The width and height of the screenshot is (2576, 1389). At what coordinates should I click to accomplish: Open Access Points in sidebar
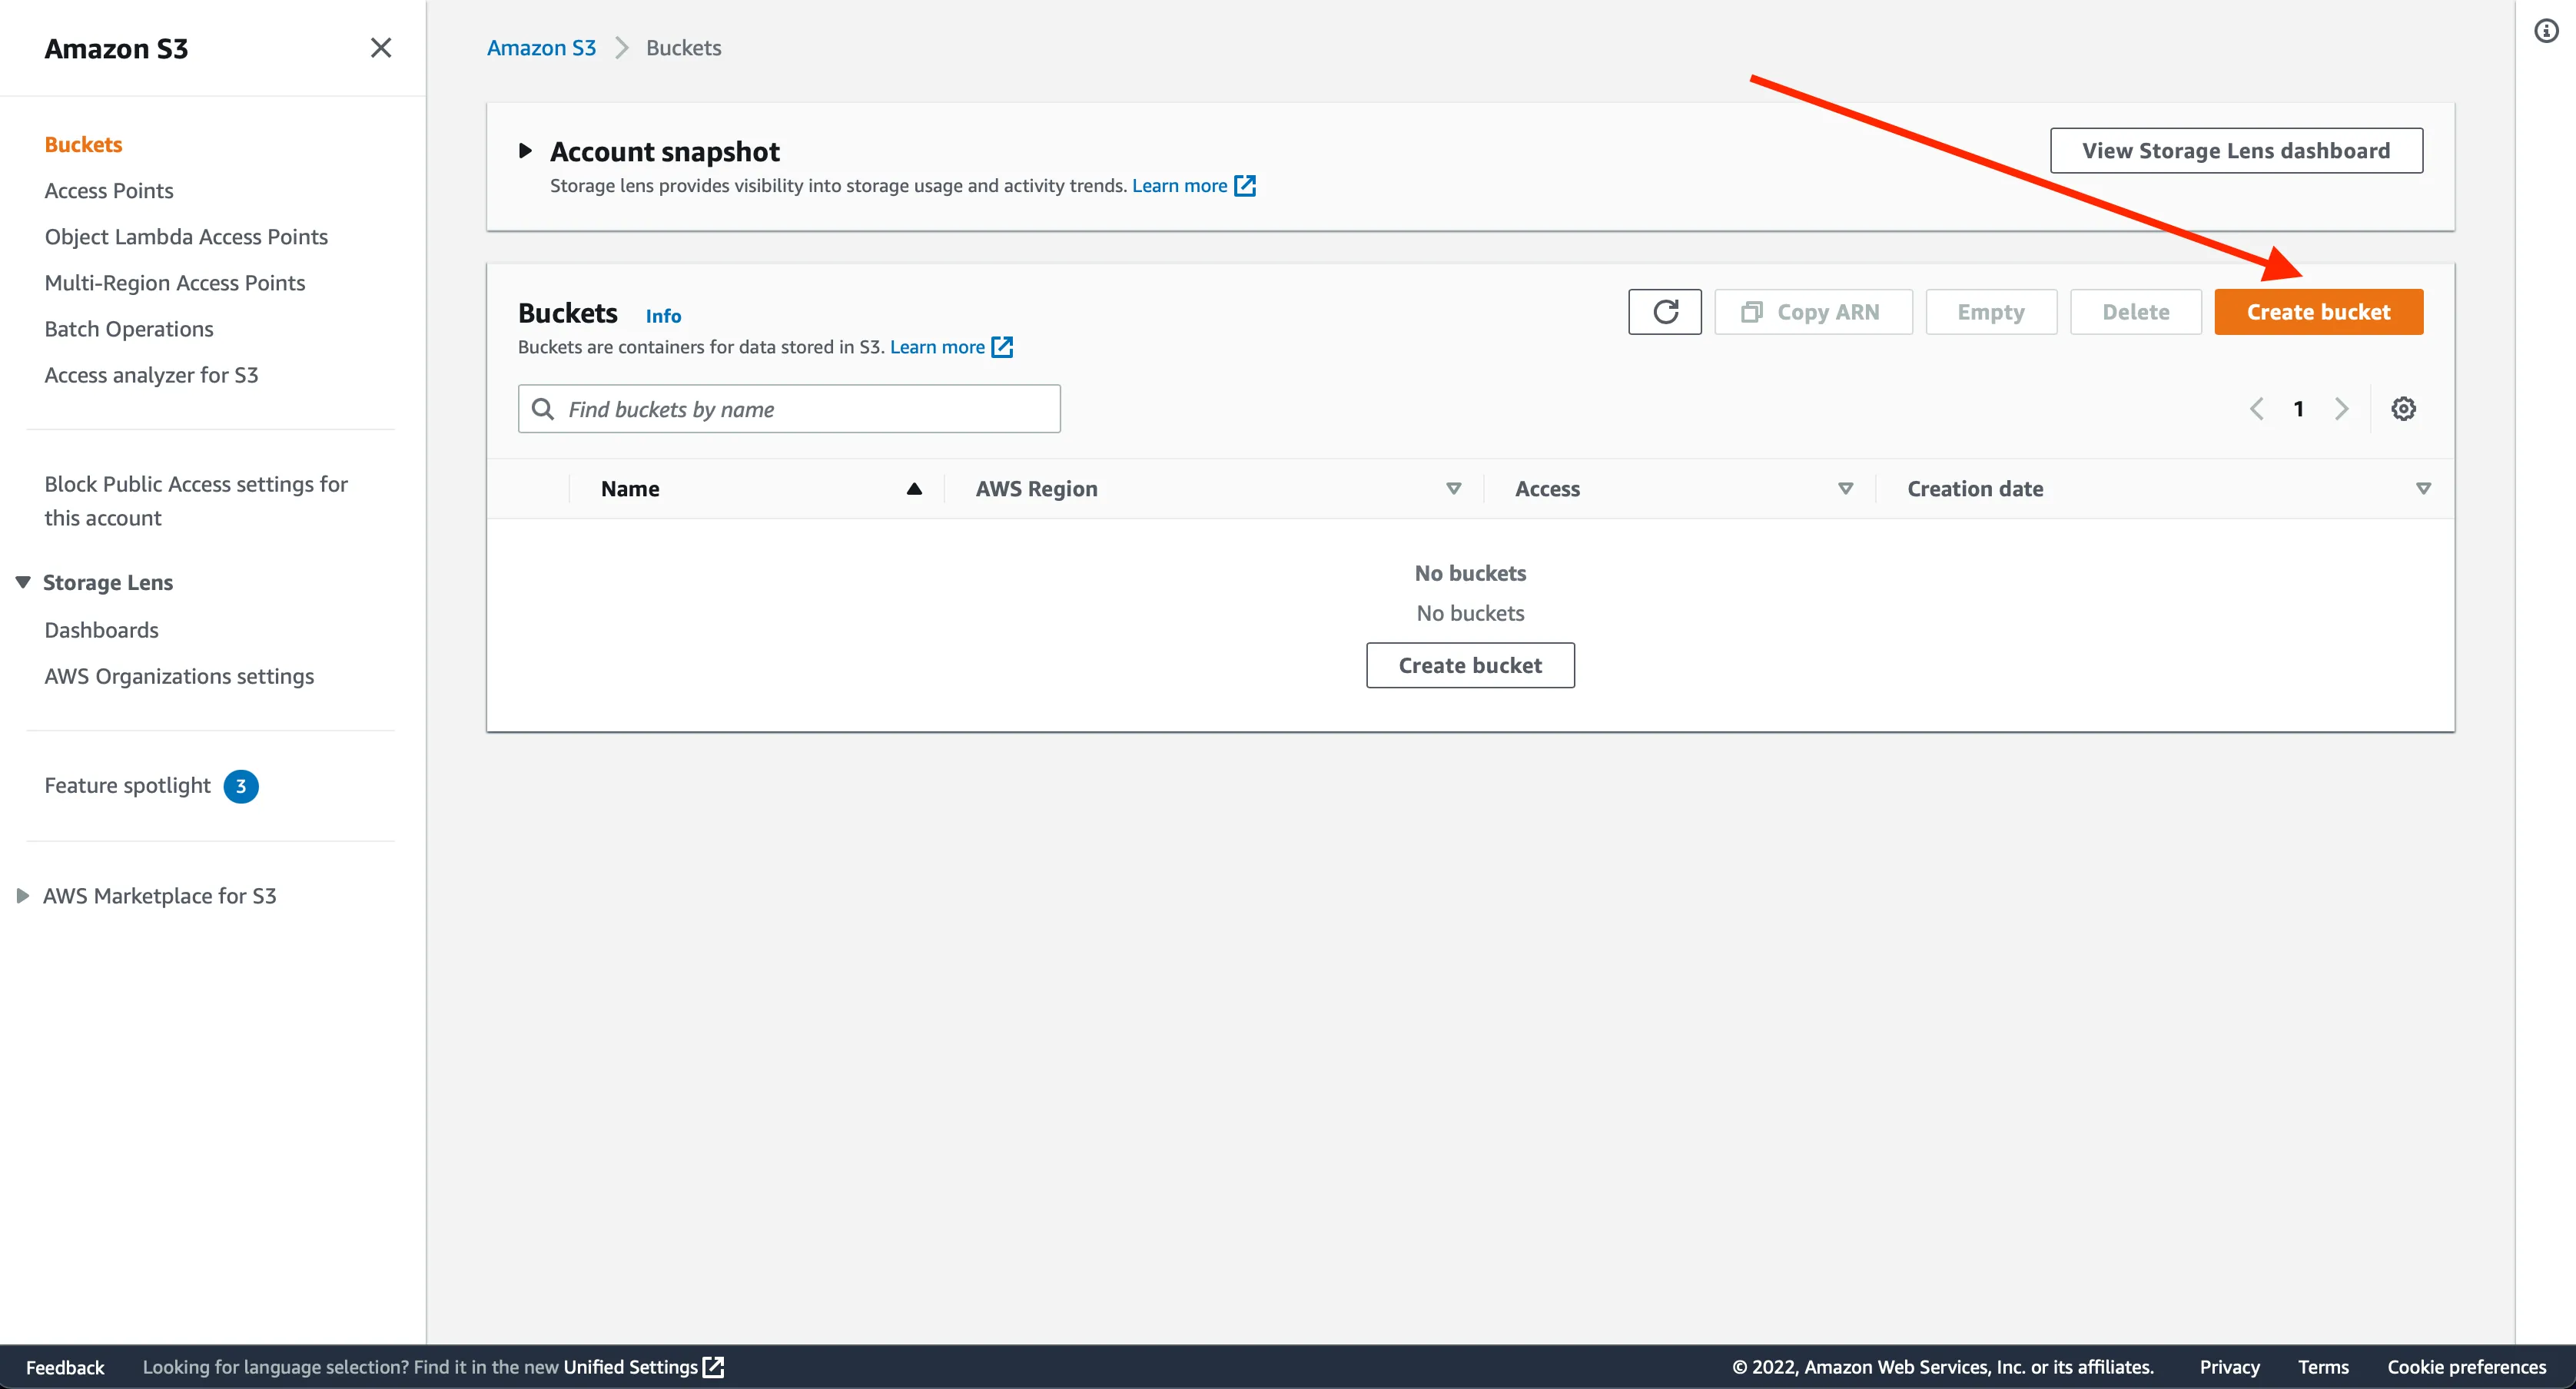(x=109, y=191)
